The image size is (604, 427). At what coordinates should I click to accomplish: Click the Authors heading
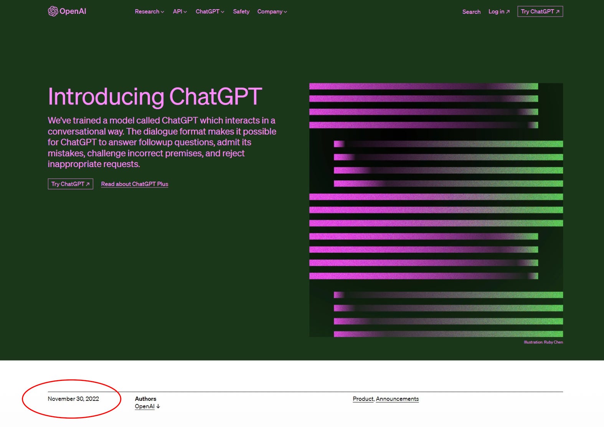click(x=145, y=399)
